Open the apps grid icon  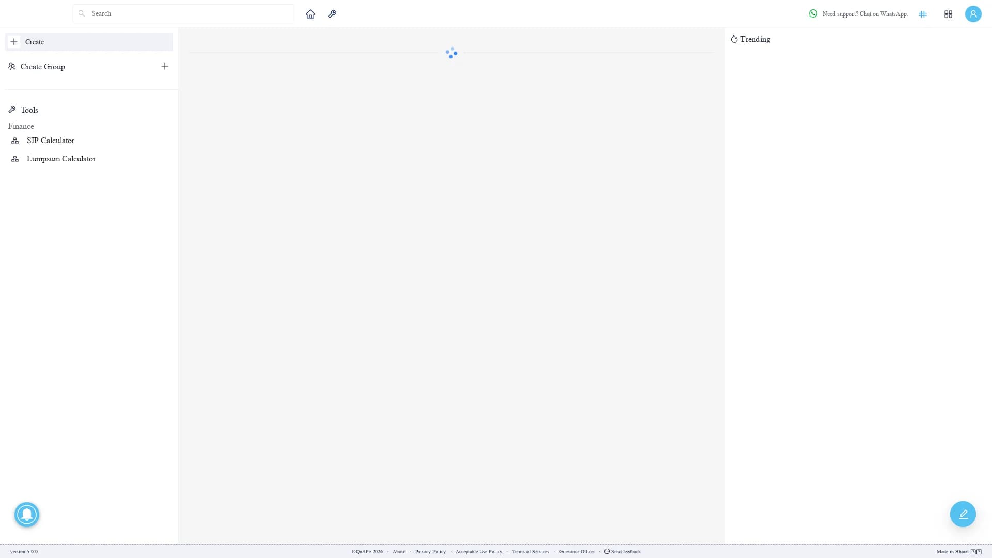[948, 14]
